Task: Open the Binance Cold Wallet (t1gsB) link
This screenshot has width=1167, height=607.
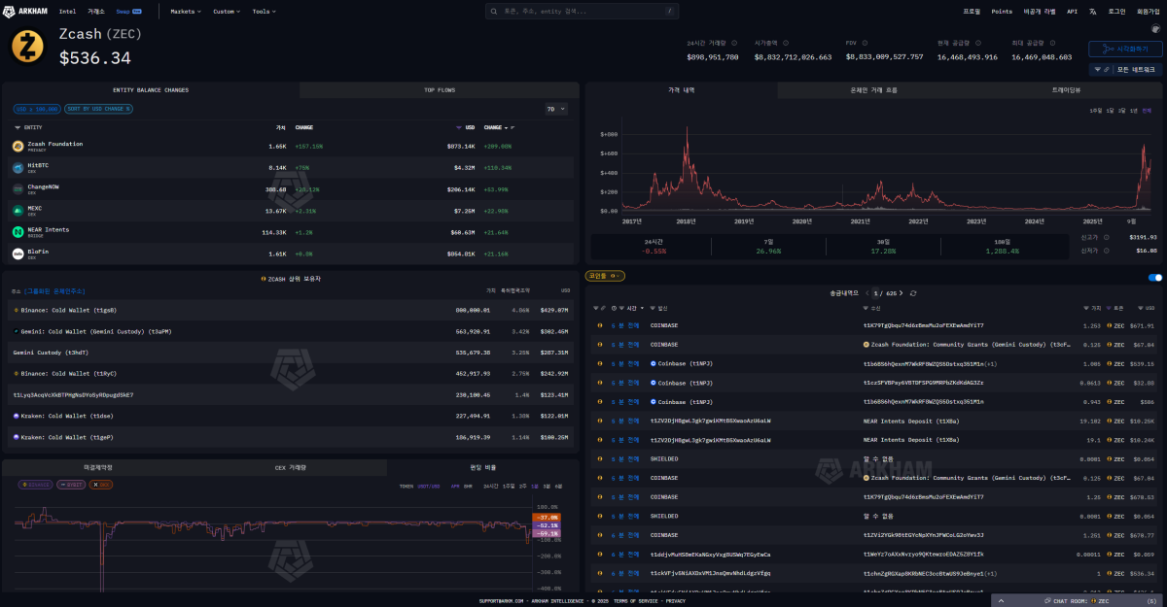Action: click(68, 310)
